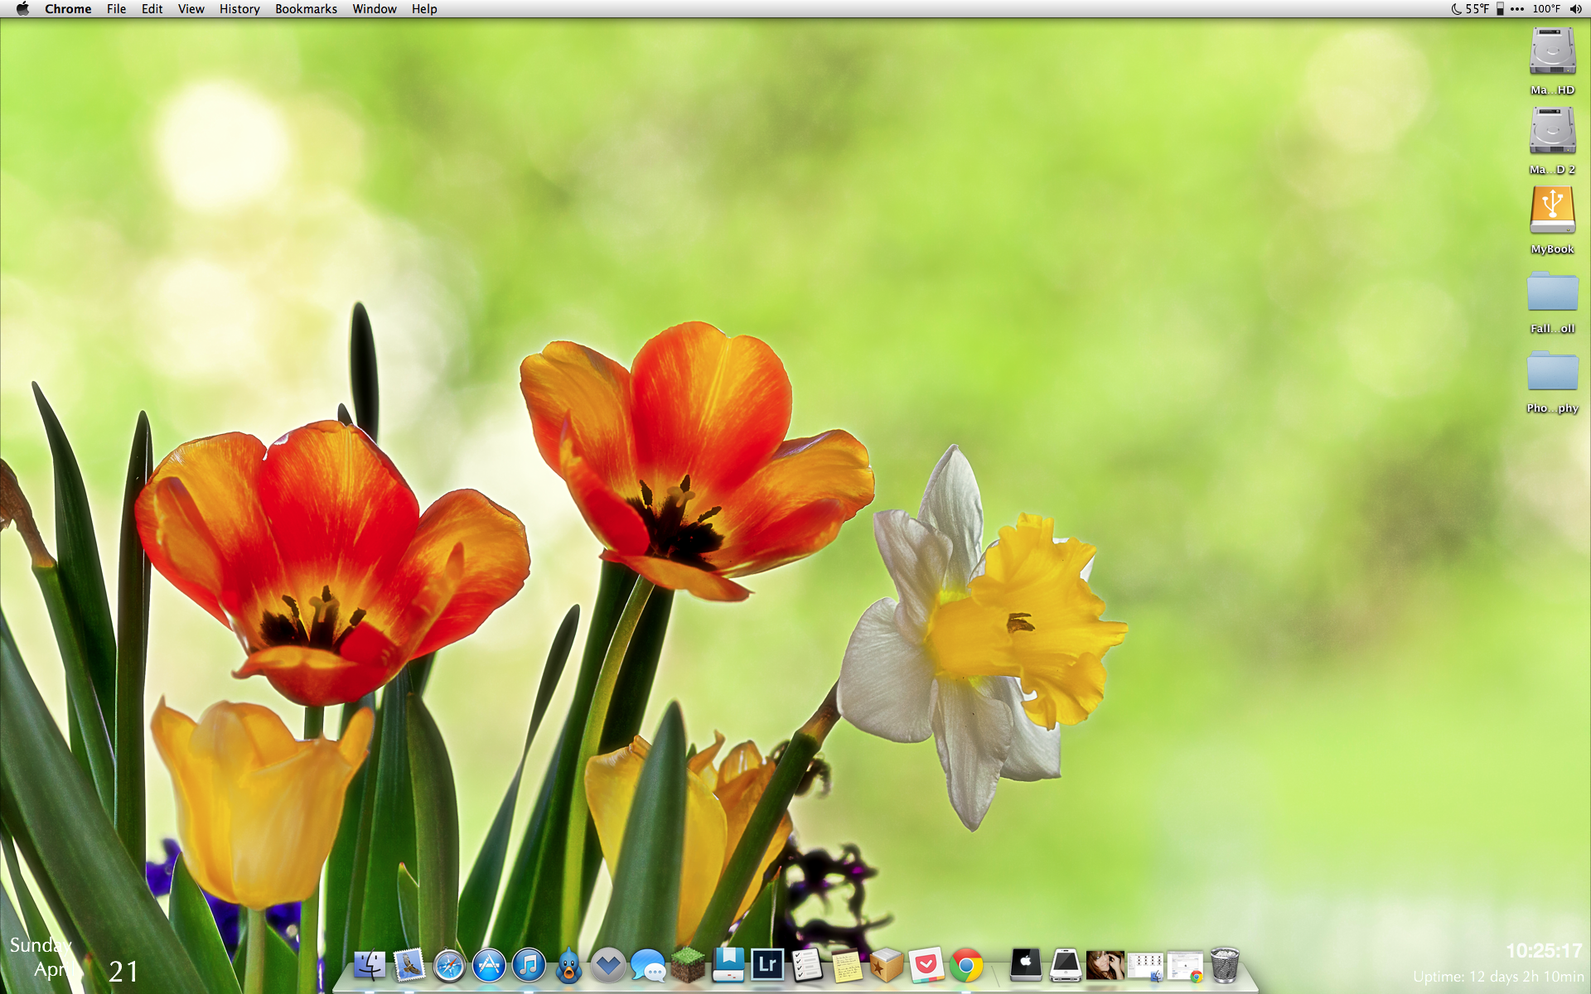This screenshot has width=1591, height=994.
Task: Open Lightroom (Lr) from the dock
Action: (767, 964)
